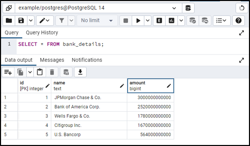This screenshot has height=146, width=250.
Task: Open the No limit rows dropdown
Action: click(x=97, y=20)
